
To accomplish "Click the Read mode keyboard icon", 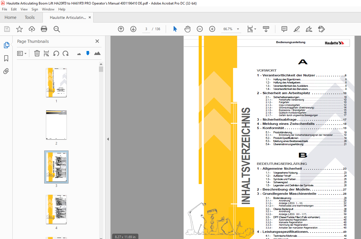I will tap(266, 29).
